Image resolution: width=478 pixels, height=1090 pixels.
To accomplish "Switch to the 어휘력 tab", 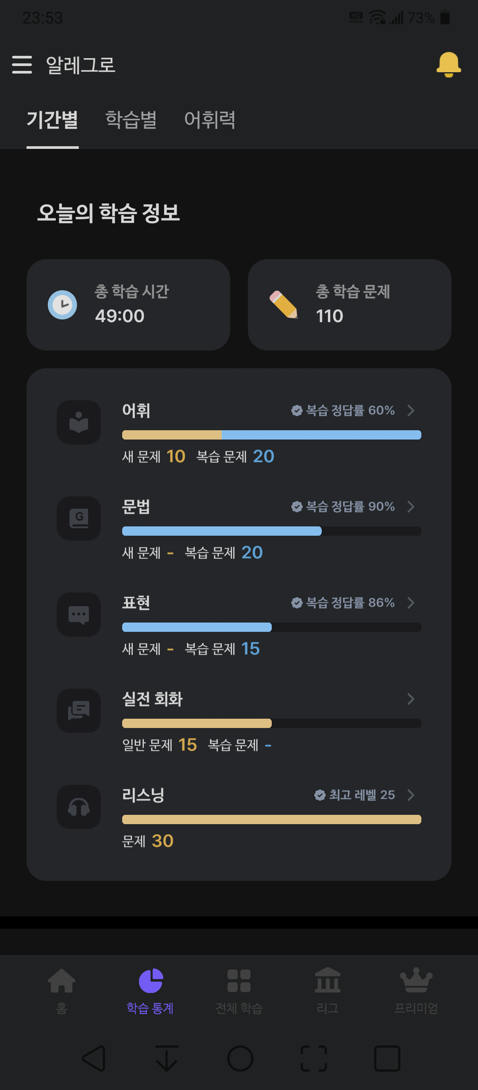I will coord(210,120).
